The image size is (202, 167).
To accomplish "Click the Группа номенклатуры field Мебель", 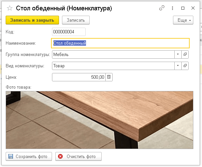I will click(113, 55).
